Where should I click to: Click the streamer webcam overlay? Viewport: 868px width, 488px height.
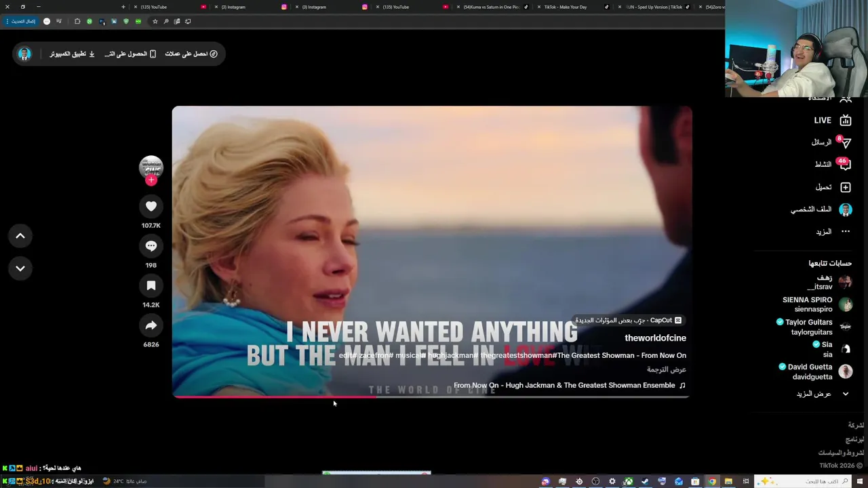796,49
